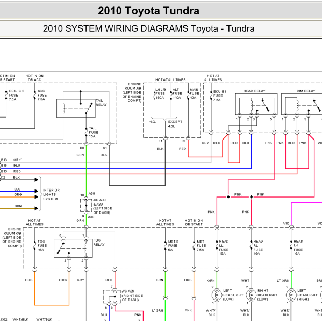Click the HEAD RELAY schematic symbol
Screen dimensions: 322x321
click(256, 104)
